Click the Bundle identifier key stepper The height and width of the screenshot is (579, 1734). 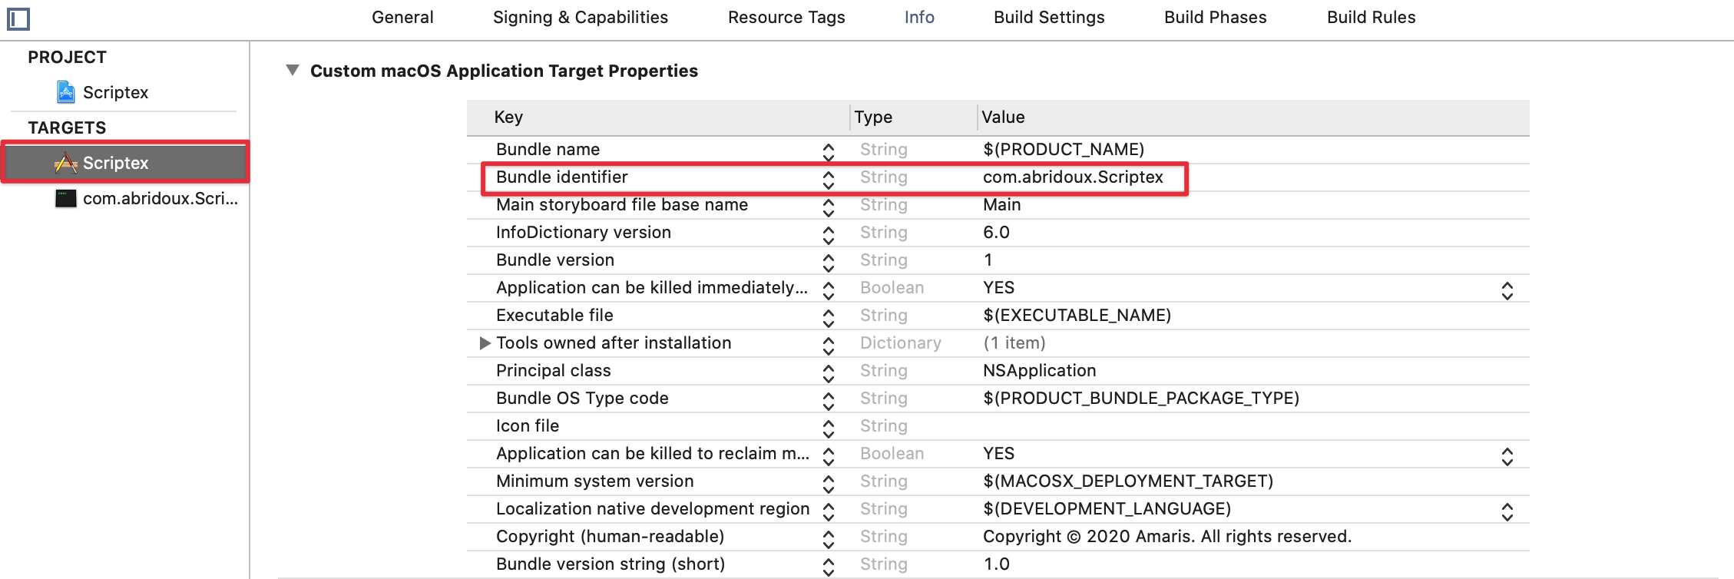tap(828, 180)
